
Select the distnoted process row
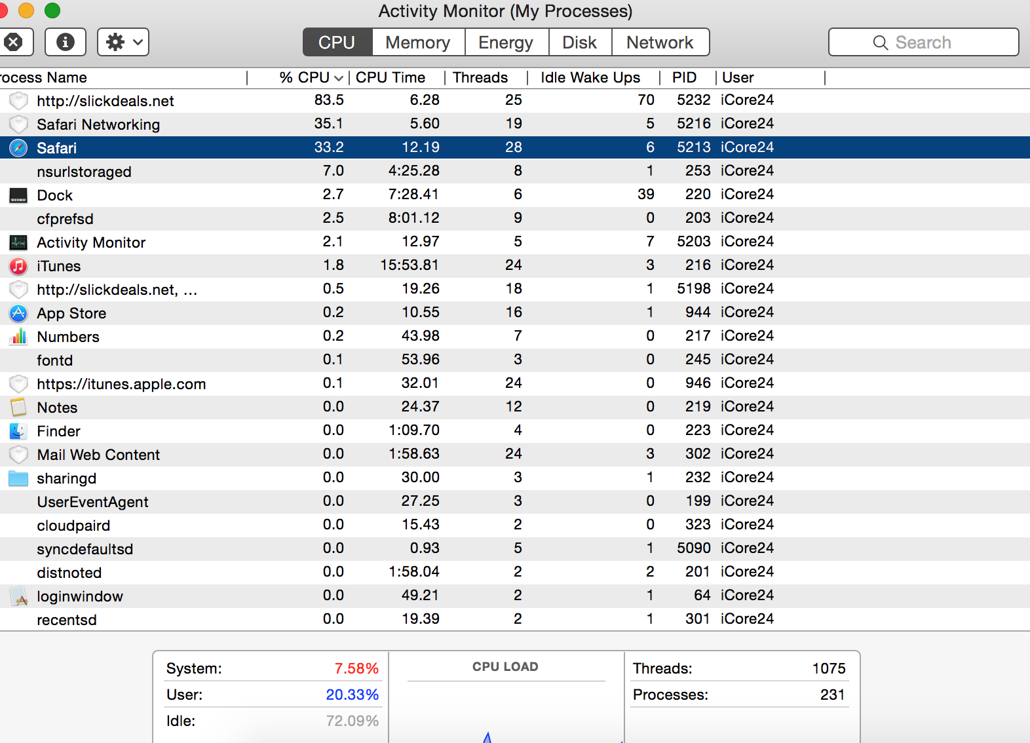pyautogui.click(x=515, y=573)
